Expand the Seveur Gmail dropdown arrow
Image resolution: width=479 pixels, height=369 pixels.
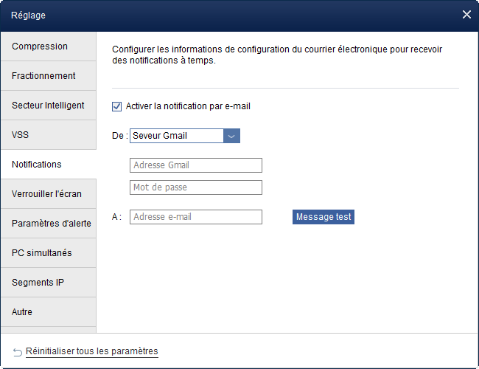(231, 136)
